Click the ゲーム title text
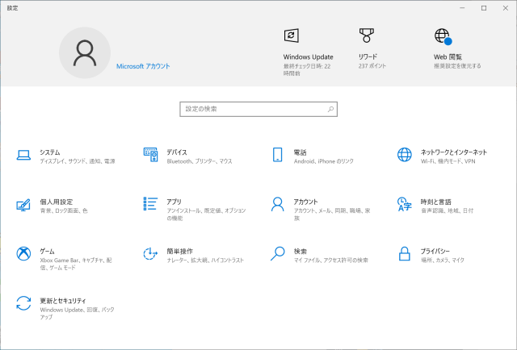 [47, 252]
